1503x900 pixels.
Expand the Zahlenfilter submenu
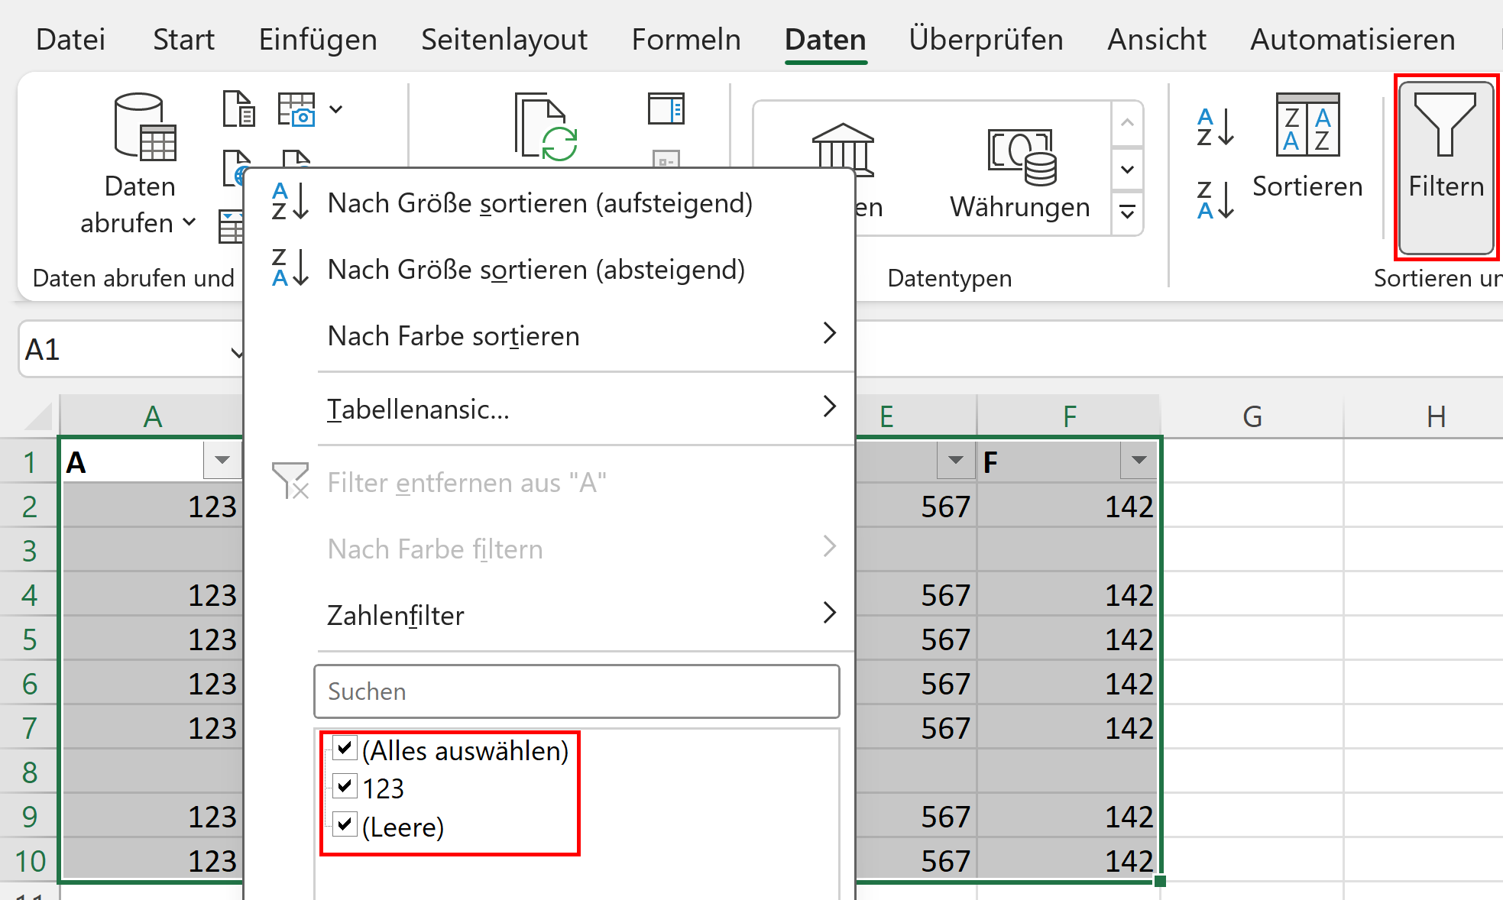[x=830, y=612]
